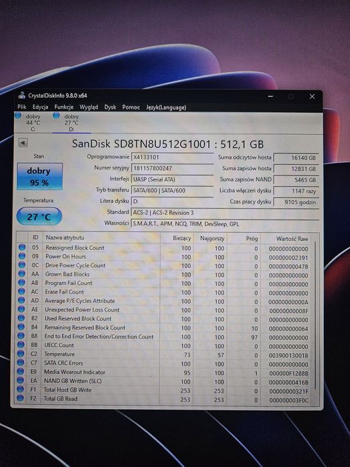Click status icon of UECC Count row
The width and height of the screenshot is (350, 467).
coord(21,345)
